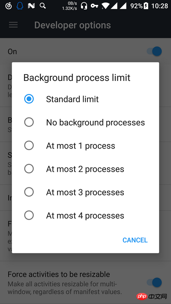Select At most 1 process
Image resolution: width=171 pixels, height=304 pixels.
[85, 146]
